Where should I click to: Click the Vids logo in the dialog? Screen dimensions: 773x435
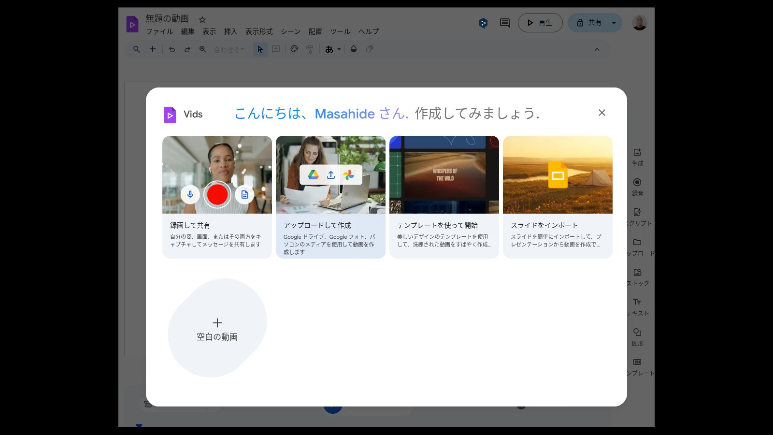click(x=170, y=115)
